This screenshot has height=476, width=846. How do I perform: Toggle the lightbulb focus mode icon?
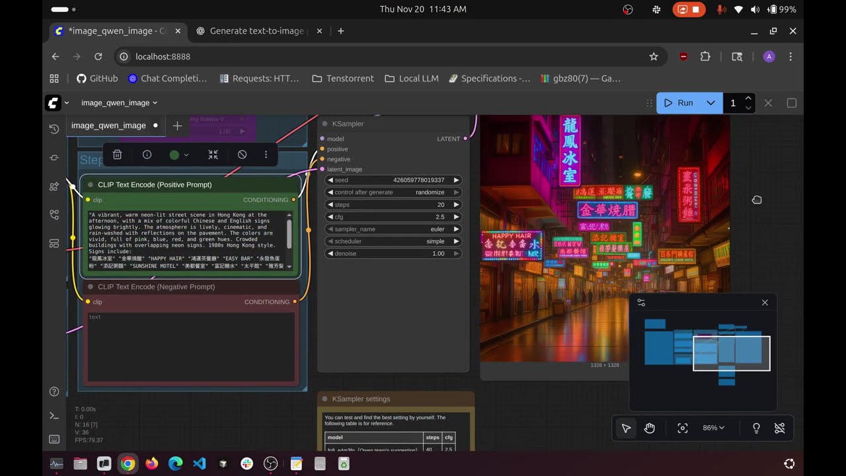pyautogui.click(x=756, y=428)
